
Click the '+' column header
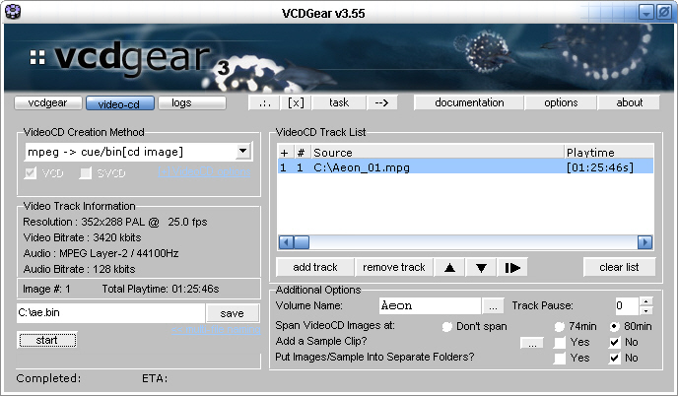click(x=286, y=153)
